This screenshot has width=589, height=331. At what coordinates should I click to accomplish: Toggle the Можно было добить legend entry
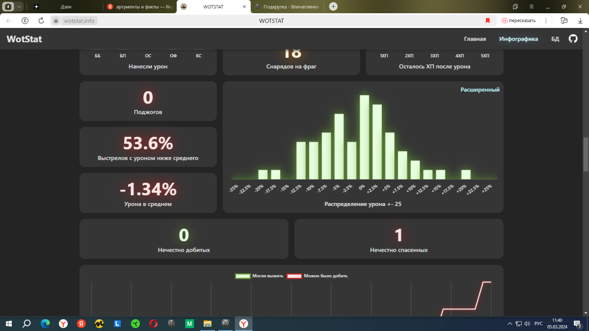coord(318,276)
